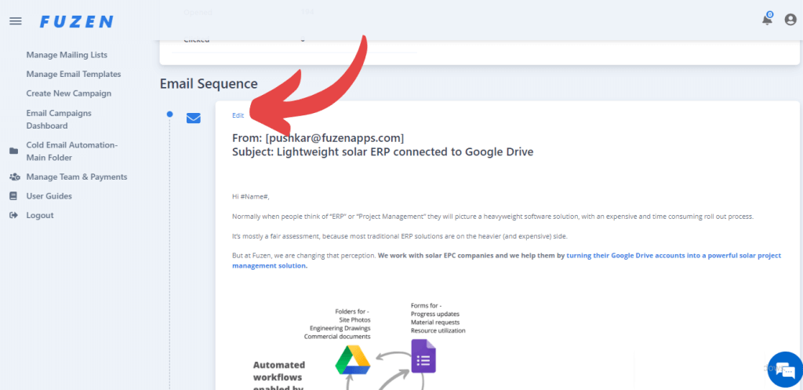Open the chat support bubble
803x390 pixels.
click(785, 369)
